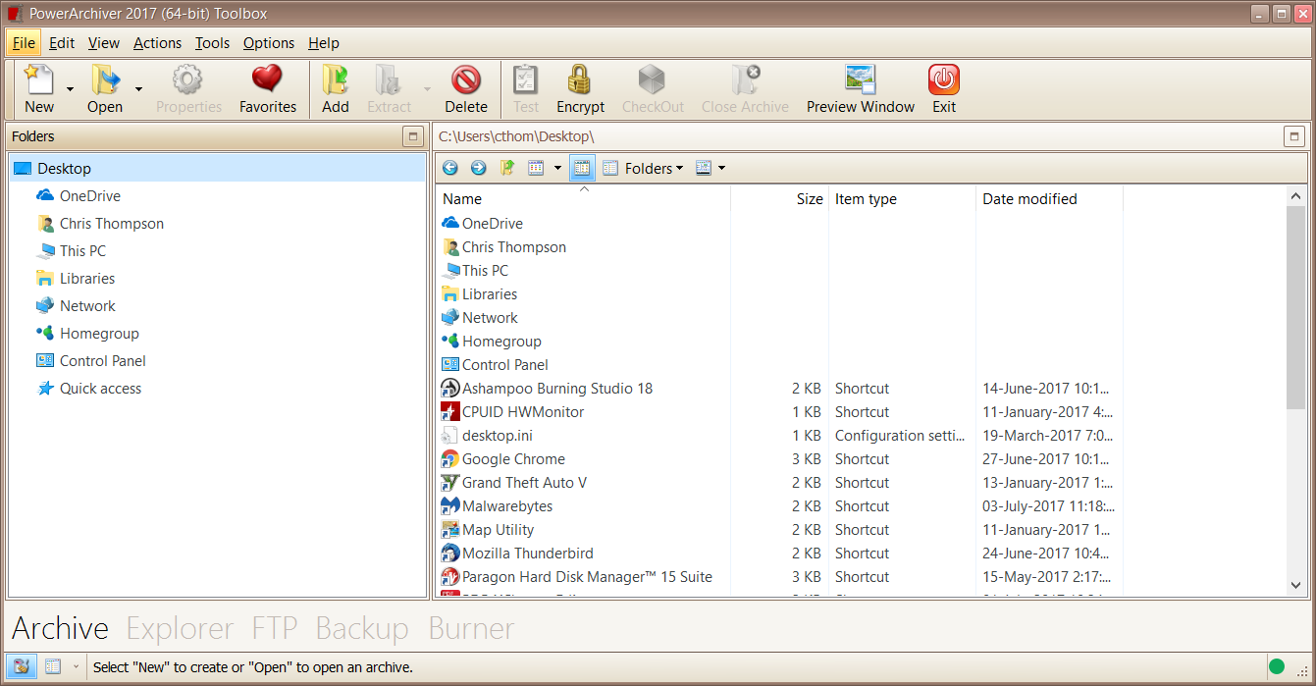Select Libraries in the folder tree
Screen dimensions: 1316x686
pos(86,279)
